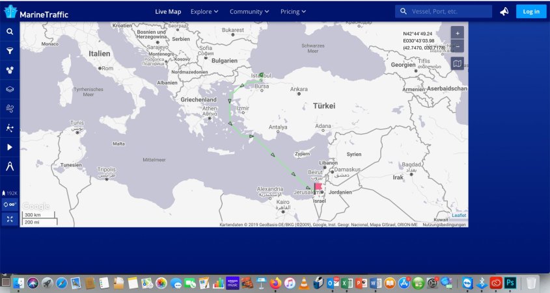
Task: Click the Log in button
Action: tap(531, 12)
